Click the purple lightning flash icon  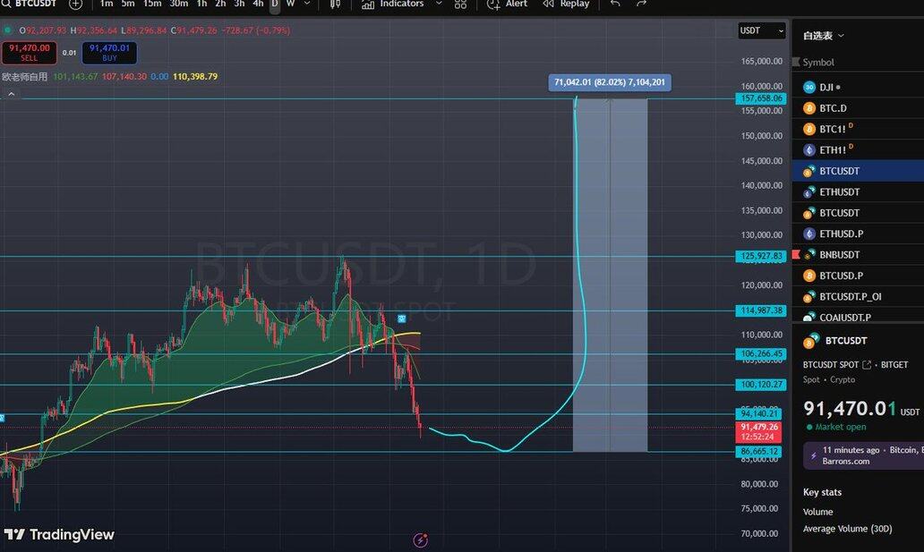tap(421, 539)
